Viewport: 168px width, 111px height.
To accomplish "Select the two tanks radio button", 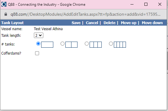I will (62, 44).
